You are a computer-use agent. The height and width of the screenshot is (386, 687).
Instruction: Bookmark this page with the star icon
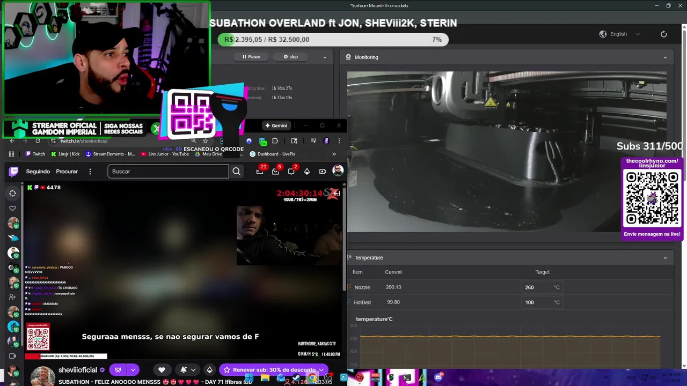tap(205, 140)
